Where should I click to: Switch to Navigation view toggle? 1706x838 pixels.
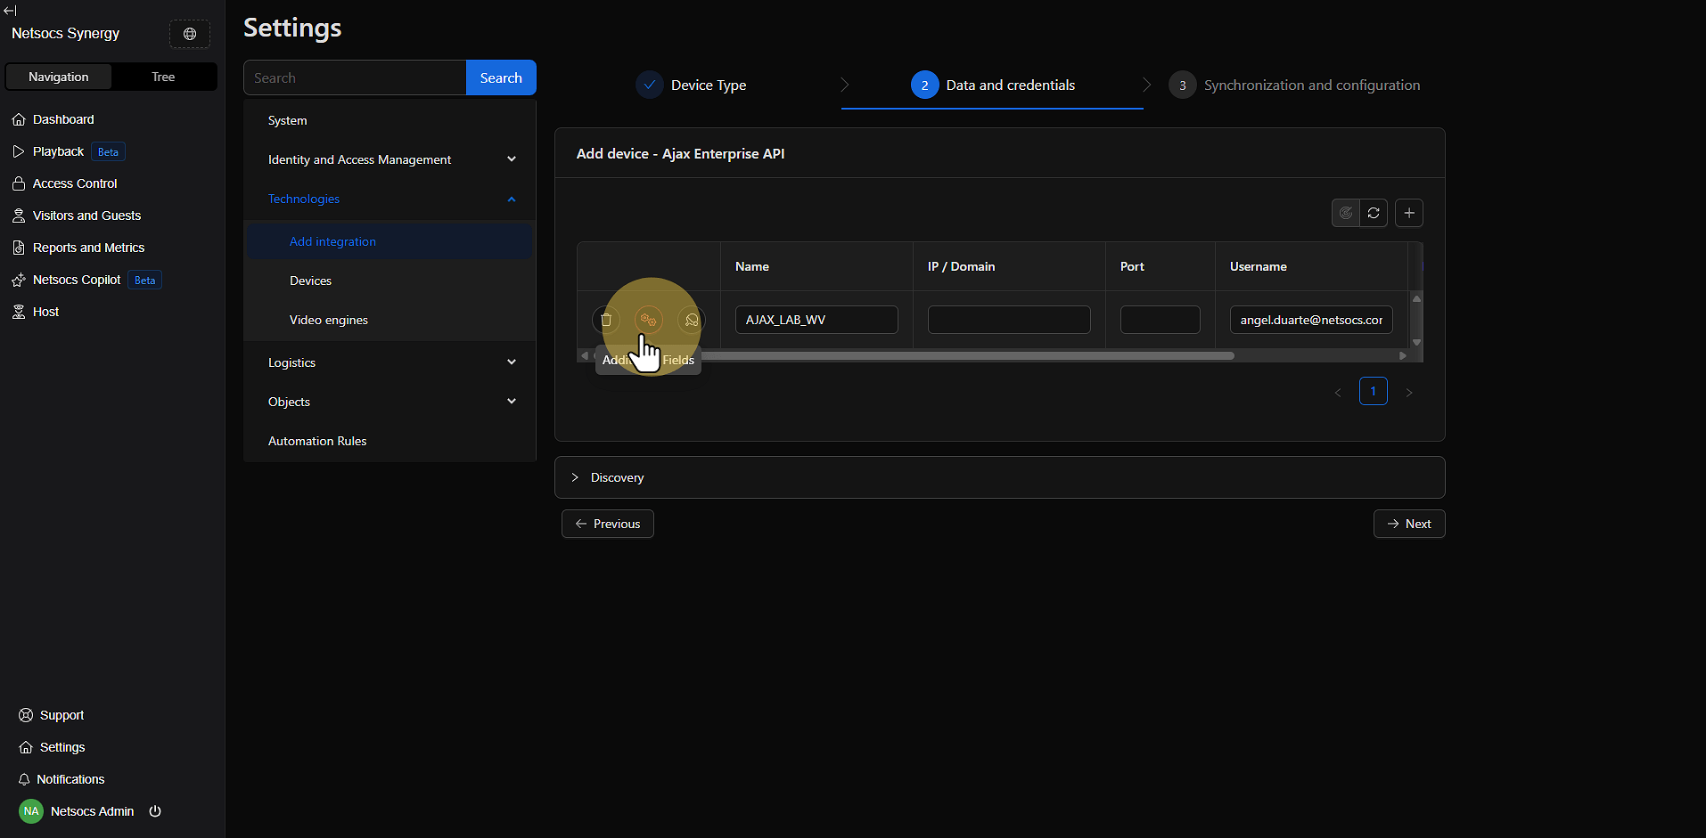pyautogui.click(x=59, y=77)
